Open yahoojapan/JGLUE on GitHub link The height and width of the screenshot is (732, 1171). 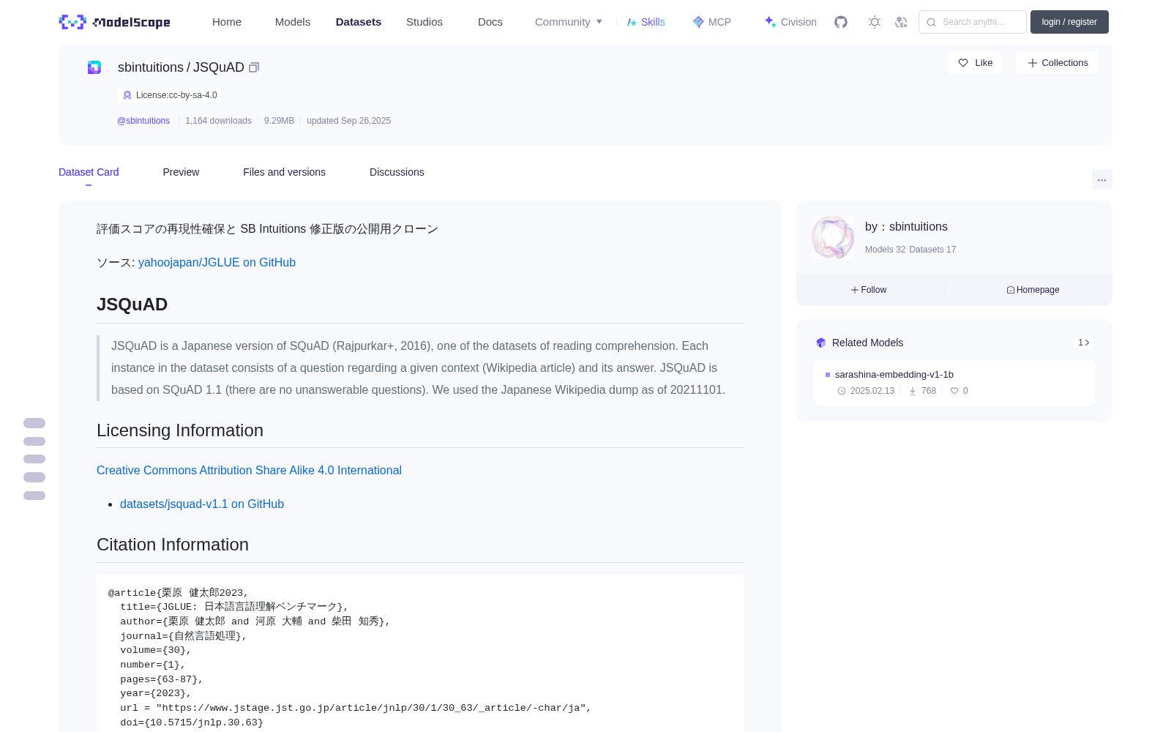(x=217, y=262)
